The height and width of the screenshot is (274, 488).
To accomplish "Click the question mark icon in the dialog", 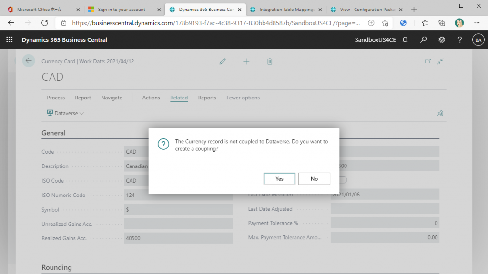I will (163, 144).
